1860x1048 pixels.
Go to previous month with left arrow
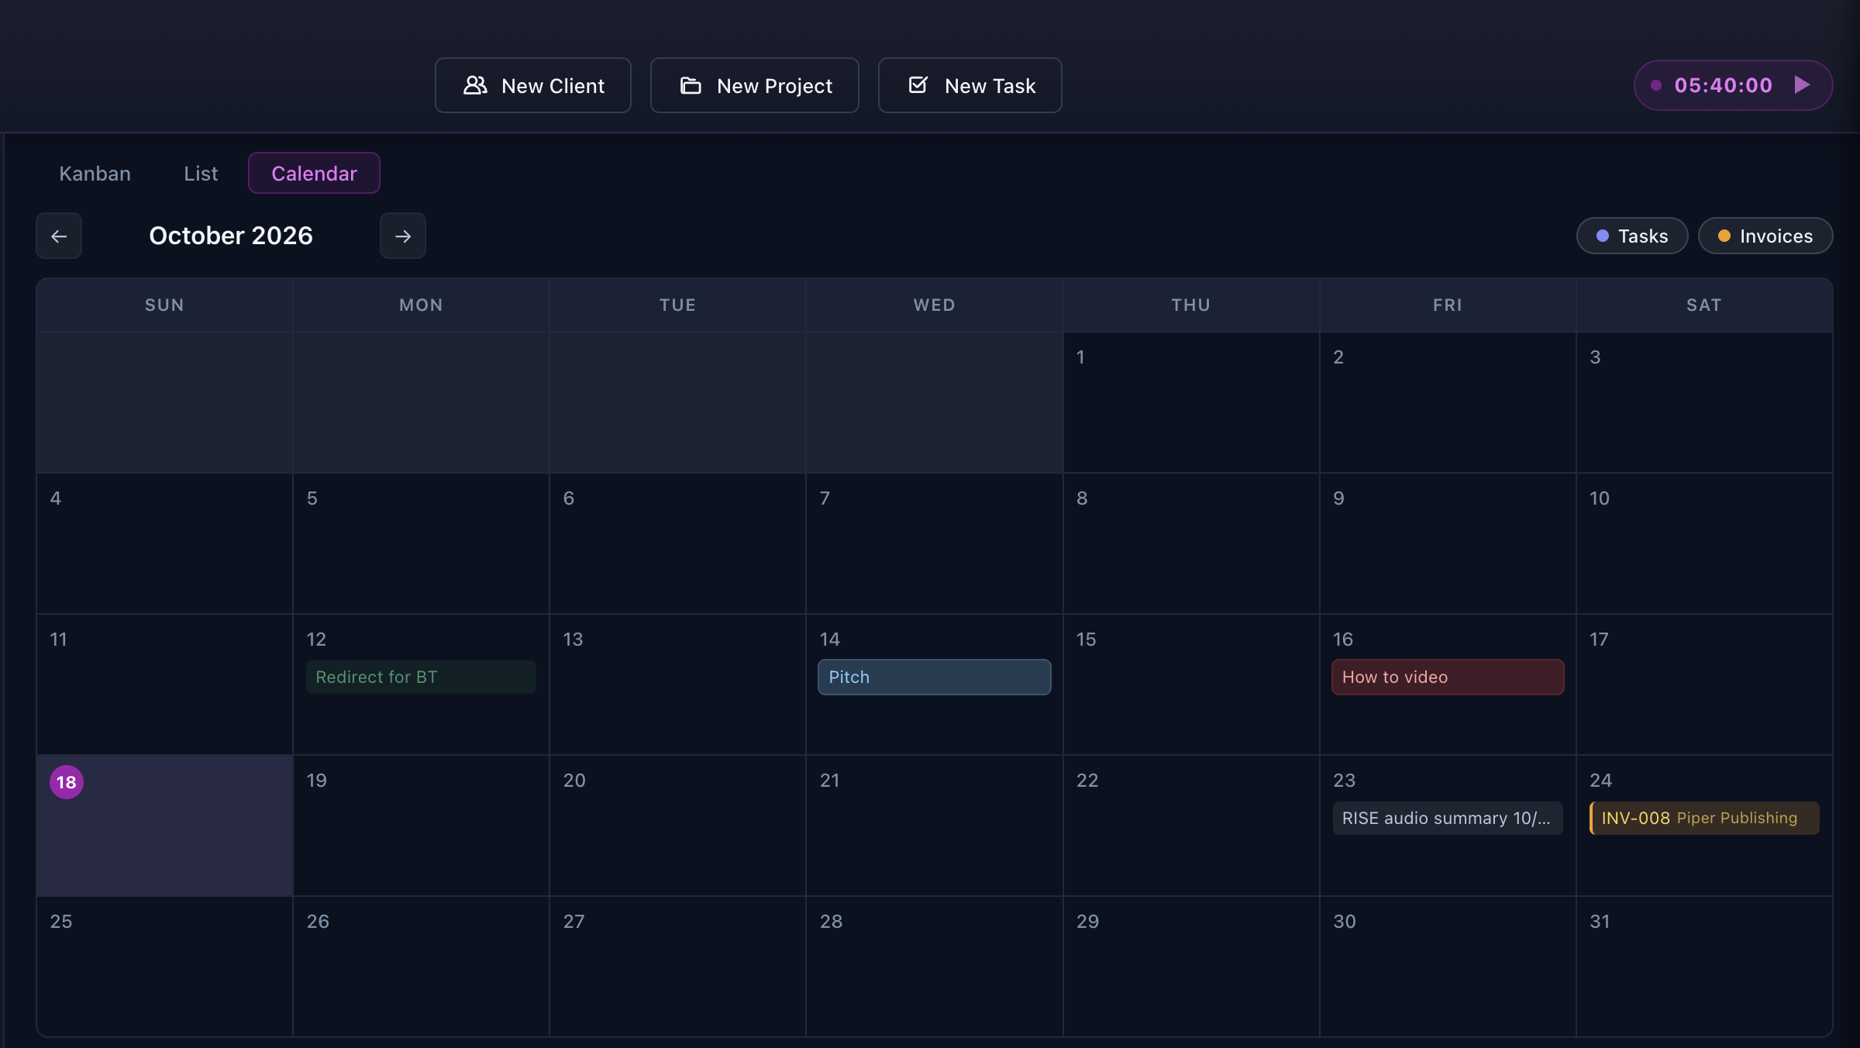[x=59, y=236]
